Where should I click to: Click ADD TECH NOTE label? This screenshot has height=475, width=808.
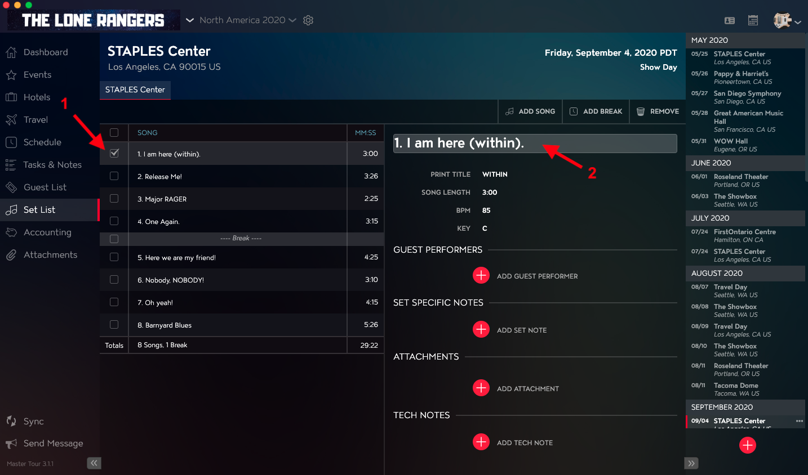tap(525, 443)
